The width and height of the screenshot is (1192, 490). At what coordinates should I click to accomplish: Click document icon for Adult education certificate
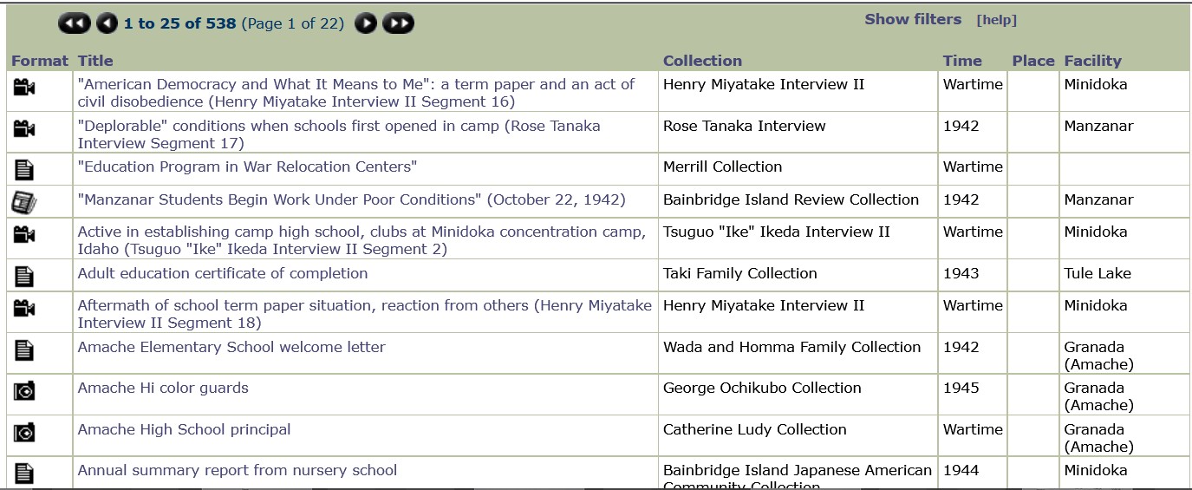pos(24,276)
